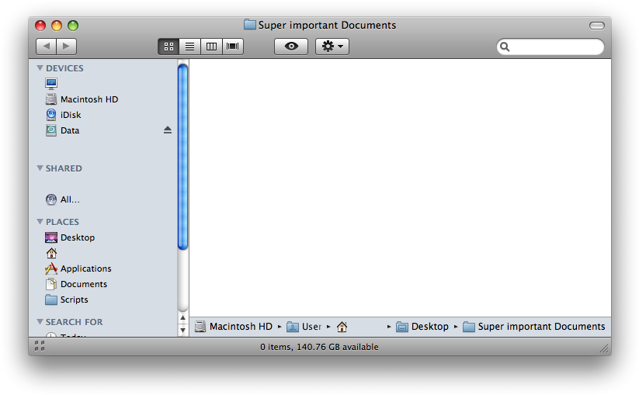
Task: Switch to Cover Flow view
Action: pyautogui.click(x=233, y=47)
